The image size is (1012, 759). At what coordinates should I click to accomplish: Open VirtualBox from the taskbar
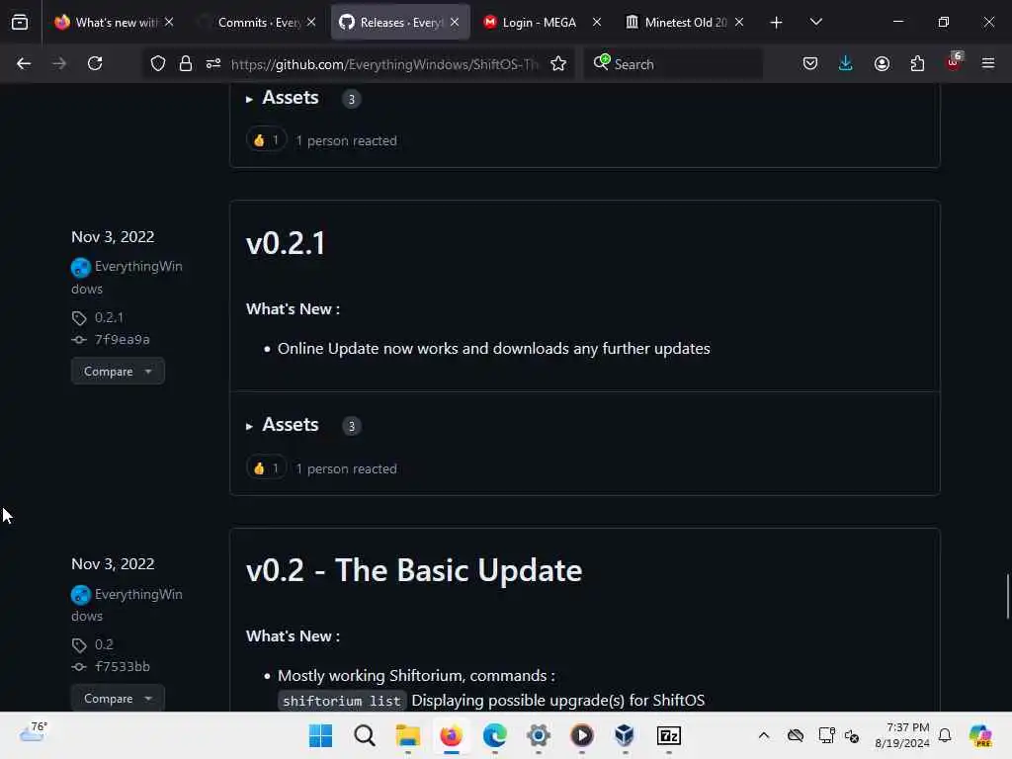click(625, 735)
